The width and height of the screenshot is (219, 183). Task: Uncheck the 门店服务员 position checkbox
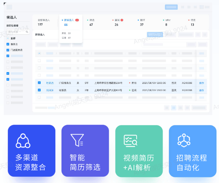click(8, 50)
